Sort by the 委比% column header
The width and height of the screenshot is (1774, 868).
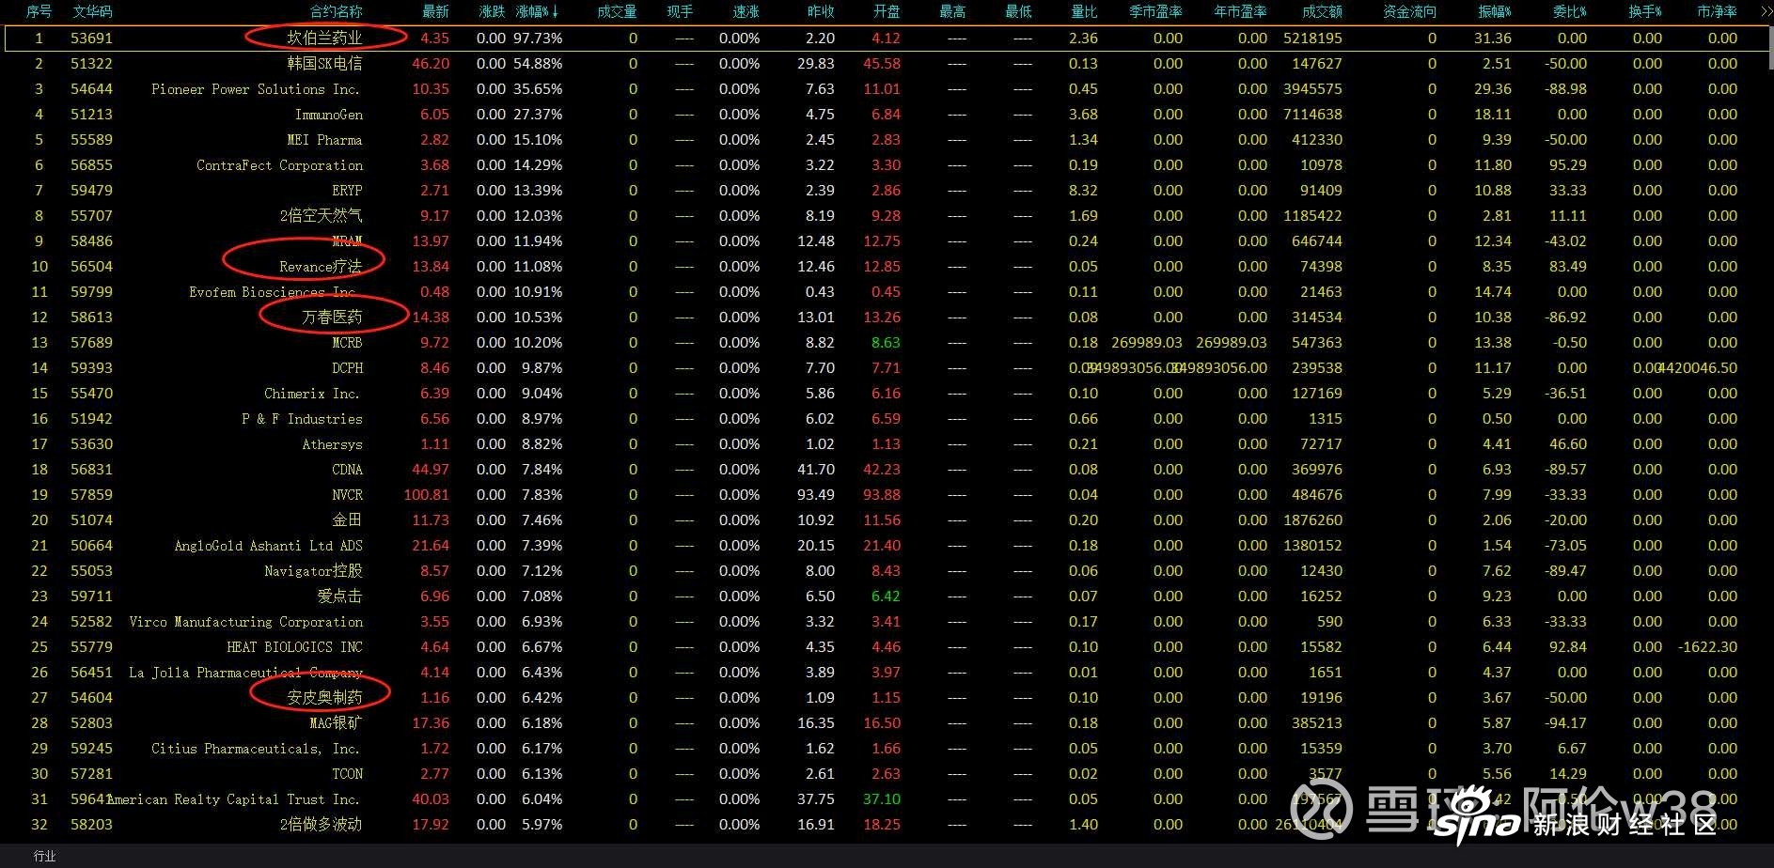coord(1569,11)
